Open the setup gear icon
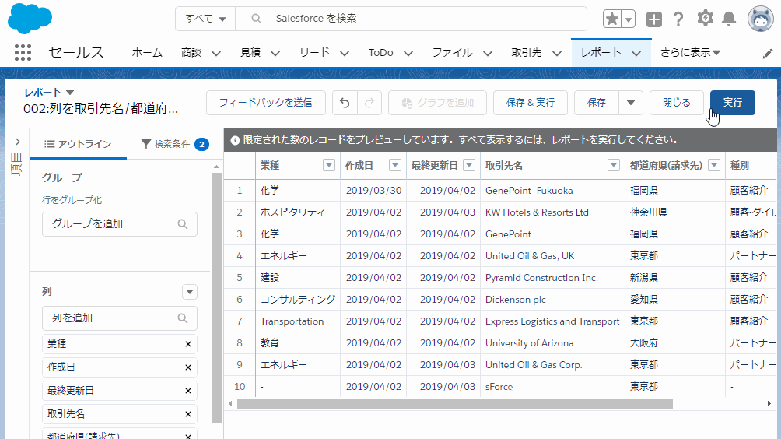Image resolution: width=781 pixels, height=439 pixels. pyautogui.click(x=705, y=19)
